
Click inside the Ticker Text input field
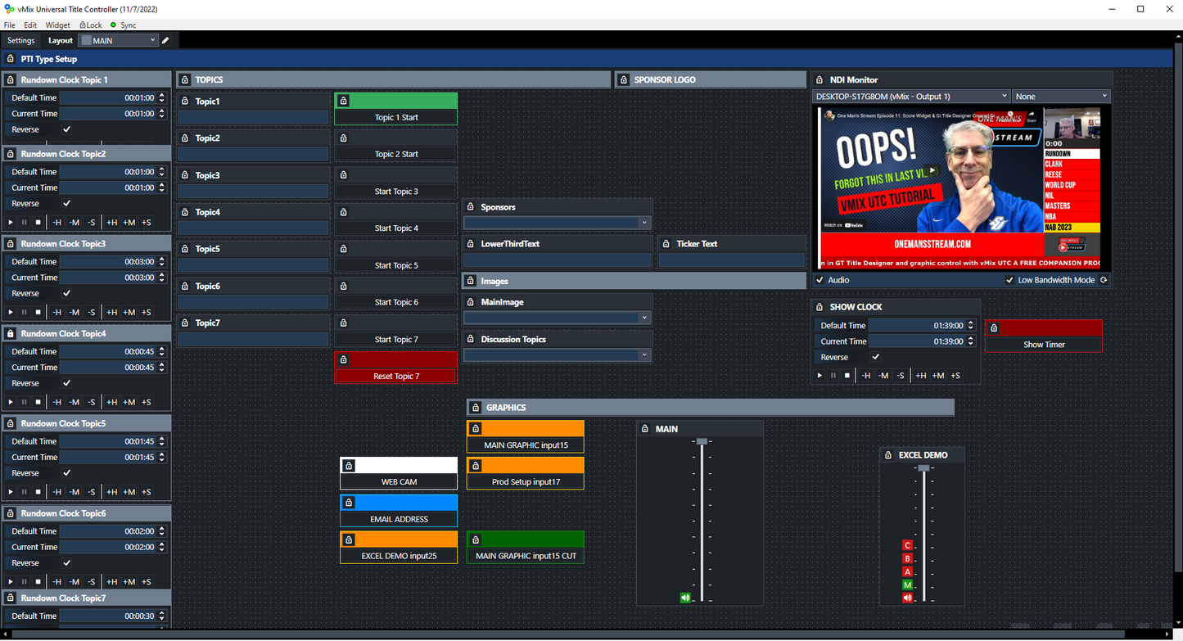click(x=731, y=259)
